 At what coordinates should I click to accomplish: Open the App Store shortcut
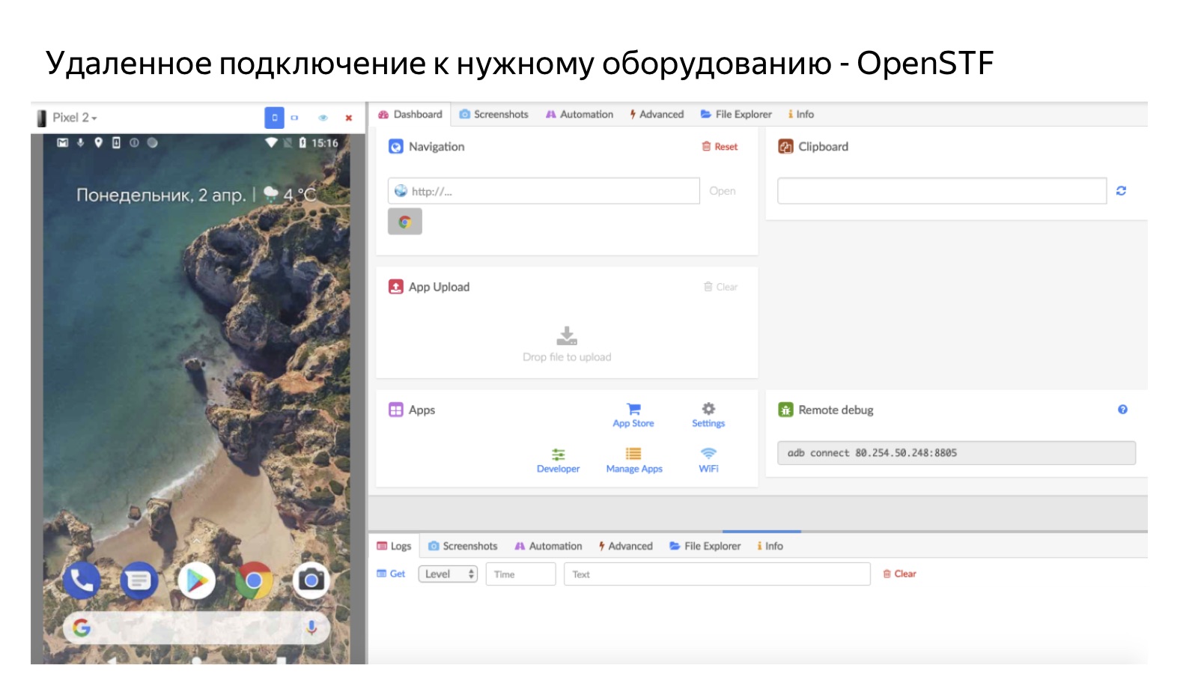633,416
